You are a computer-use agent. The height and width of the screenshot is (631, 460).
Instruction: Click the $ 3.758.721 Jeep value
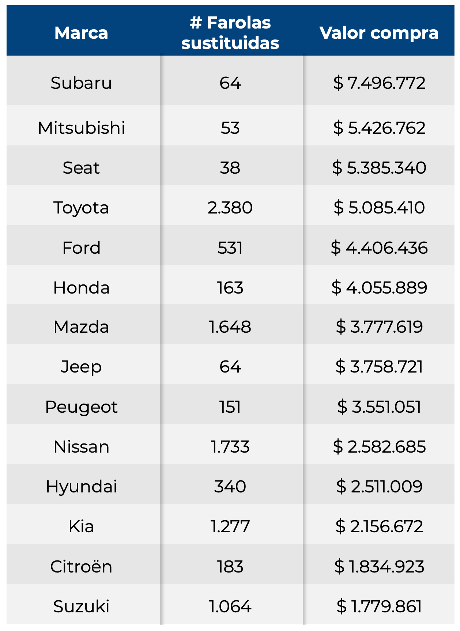[x=379, y=367]
